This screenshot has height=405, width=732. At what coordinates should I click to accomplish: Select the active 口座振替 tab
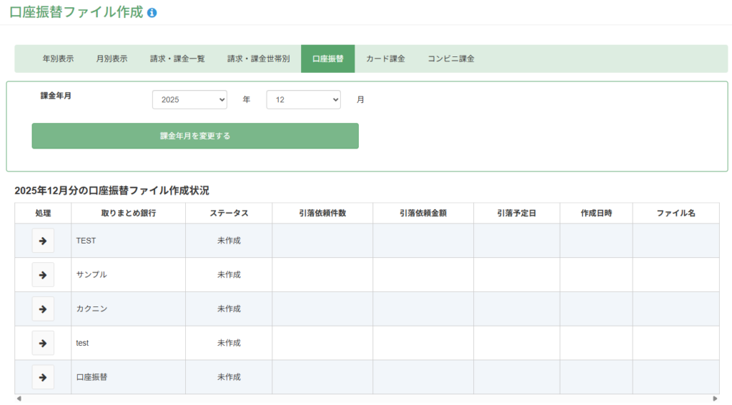(x=327, y=59)
